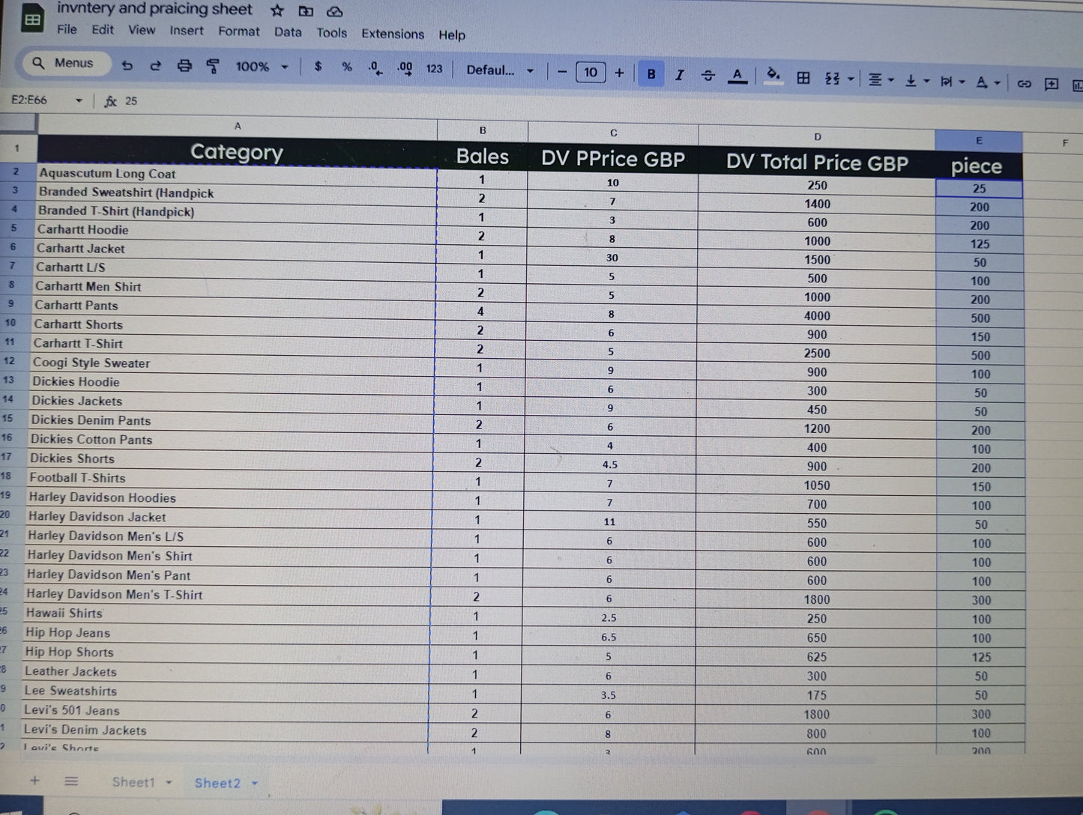Insert a comment

[x=1052, y=84]
